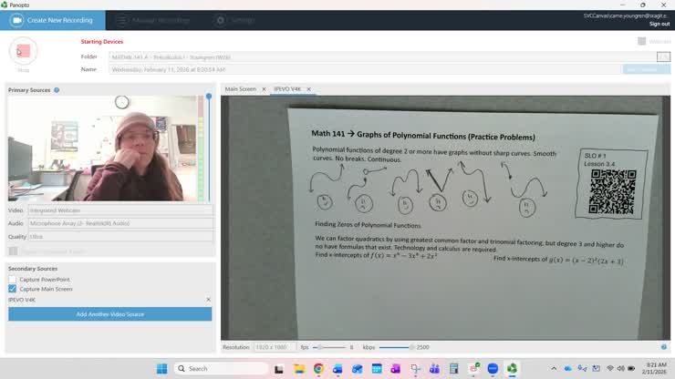The image size is (675, 379).
Task: Open the Quality dropdown set to Ultra
Action: pyautogui.click(x=120, y=237)
